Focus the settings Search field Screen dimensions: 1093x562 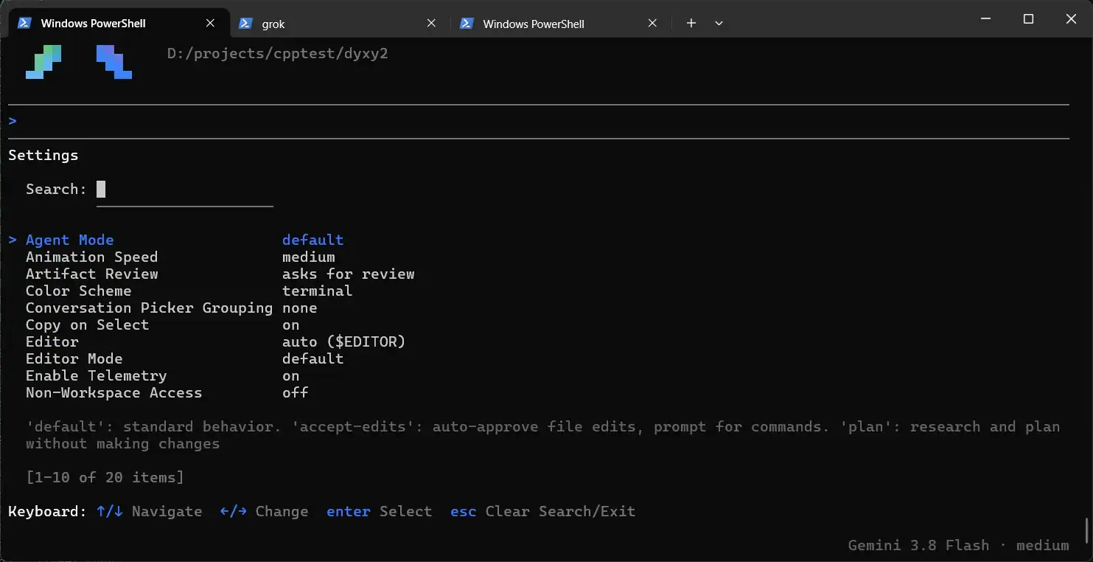pyautogui.click(x=184, y=190)
